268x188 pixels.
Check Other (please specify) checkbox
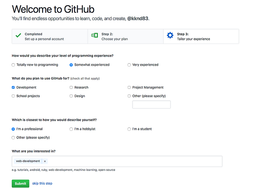[129, 96]
